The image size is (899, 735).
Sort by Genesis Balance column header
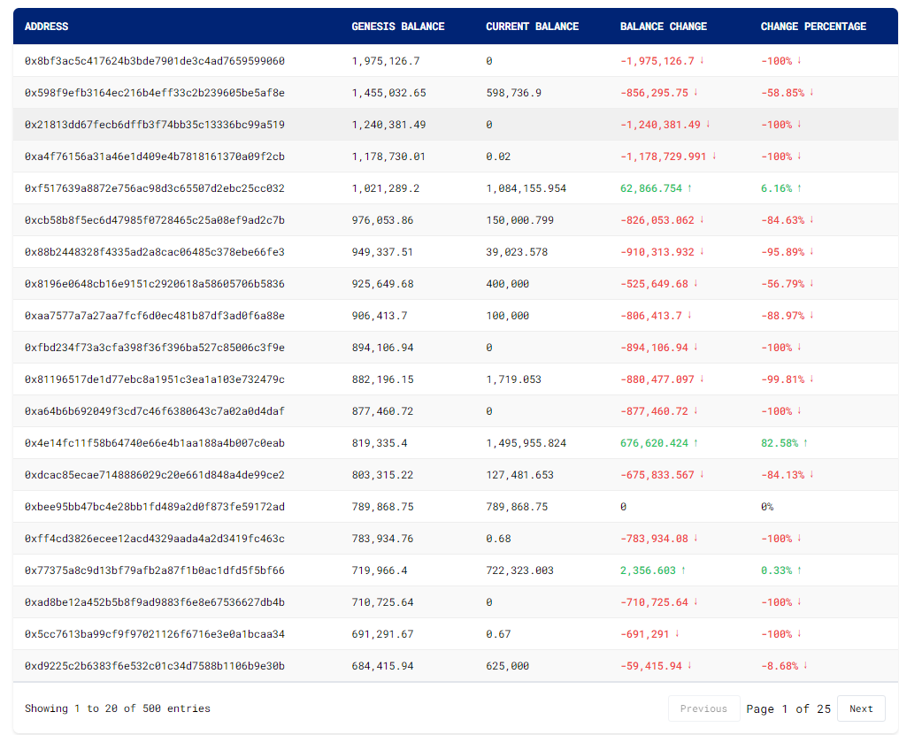click(x=397, y=27)
